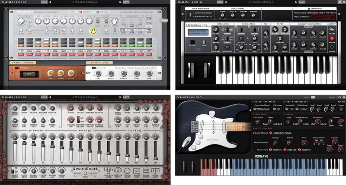Click previous preset arrow in ResonHeart window
Viewport: 346px width, 185px height.
[50, 97]
